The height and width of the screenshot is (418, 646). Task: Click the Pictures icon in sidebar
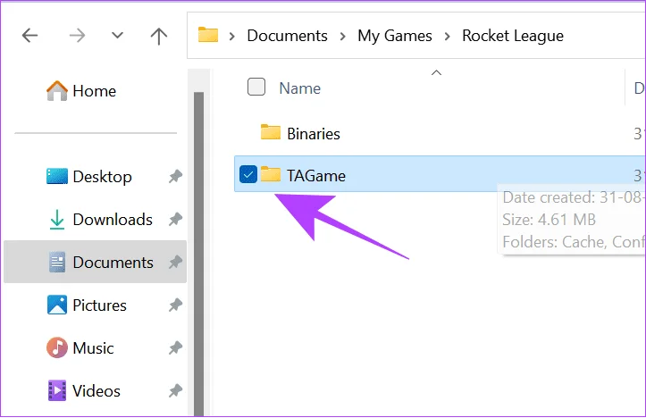57,305
